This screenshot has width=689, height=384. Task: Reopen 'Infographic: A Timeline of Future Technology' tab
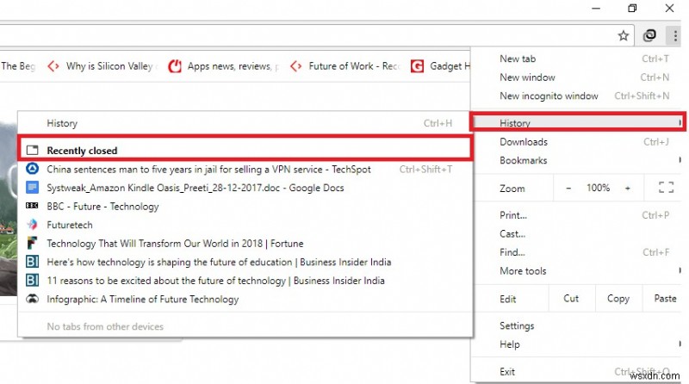pyautogui.click(x=245, y=300)
